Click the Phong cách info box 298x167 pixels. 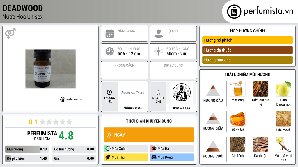pyautogui.click(x=125, y=70)
